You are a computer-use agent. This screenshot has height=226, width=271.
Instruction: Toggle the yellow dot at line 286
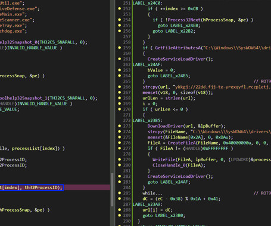tap(120, 199)
